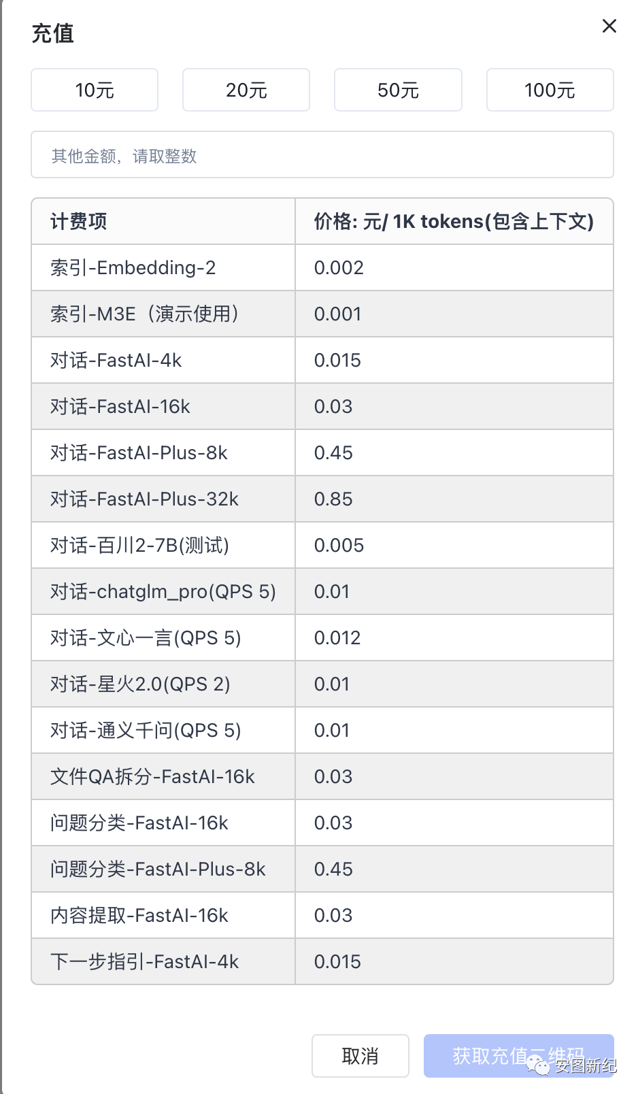
Task: Select the 10元 recharge amount
Action: click(95, 90)
